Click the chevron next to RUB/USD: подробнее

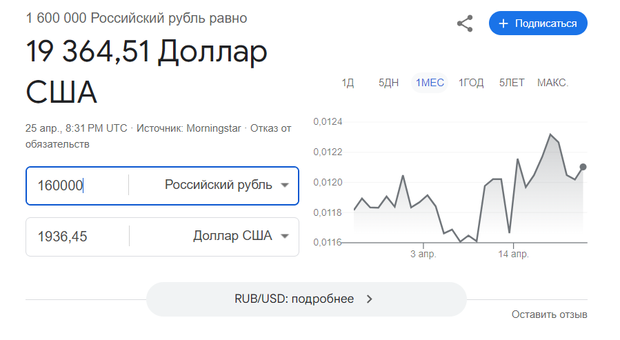(x=370, y=299)
